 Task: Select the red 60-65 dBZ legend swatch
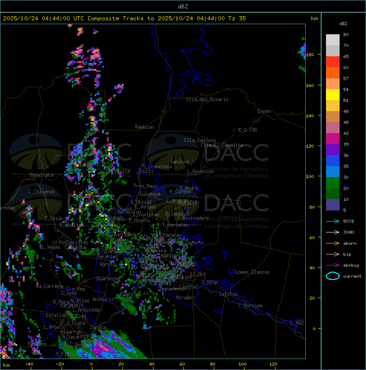(333, 62)
